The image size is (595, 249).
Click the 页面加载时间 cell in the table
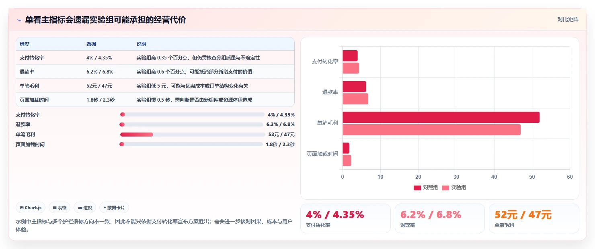pyautogui.click(x=34, y=100)
